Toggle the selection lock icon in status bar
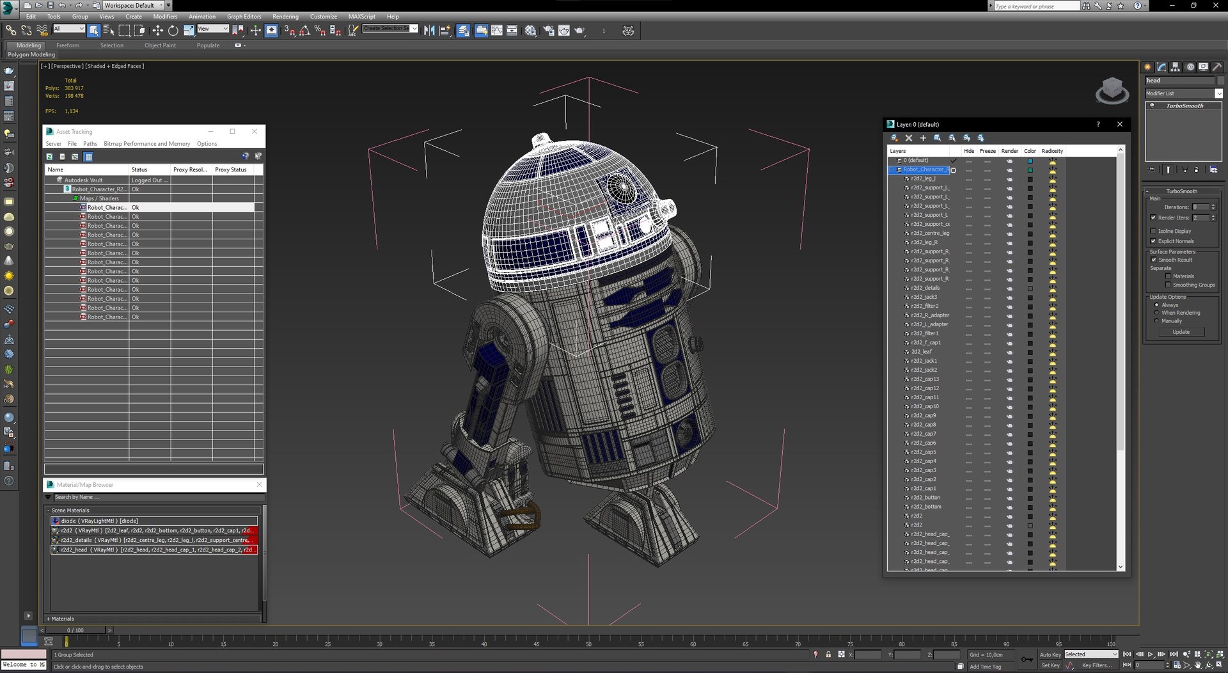 (x=828, y=654)
